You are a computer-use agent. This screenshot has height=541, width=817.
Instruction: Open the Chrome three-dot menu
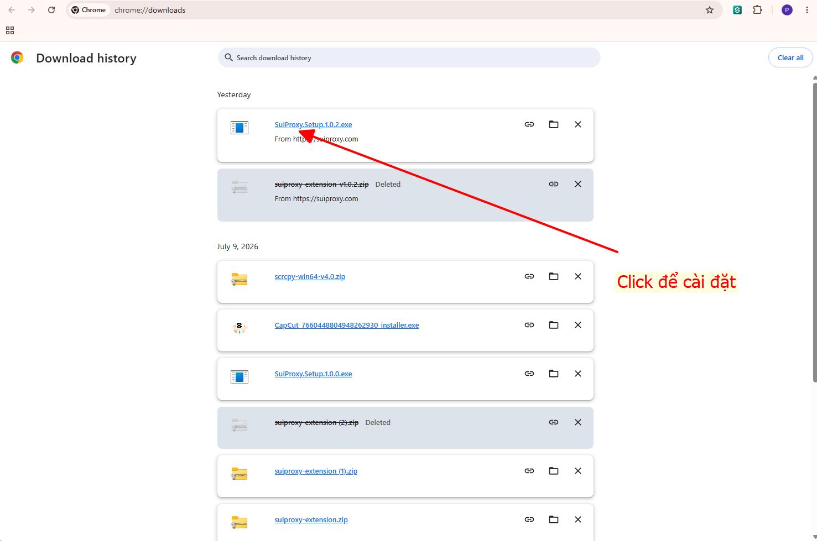pos(807,10)
